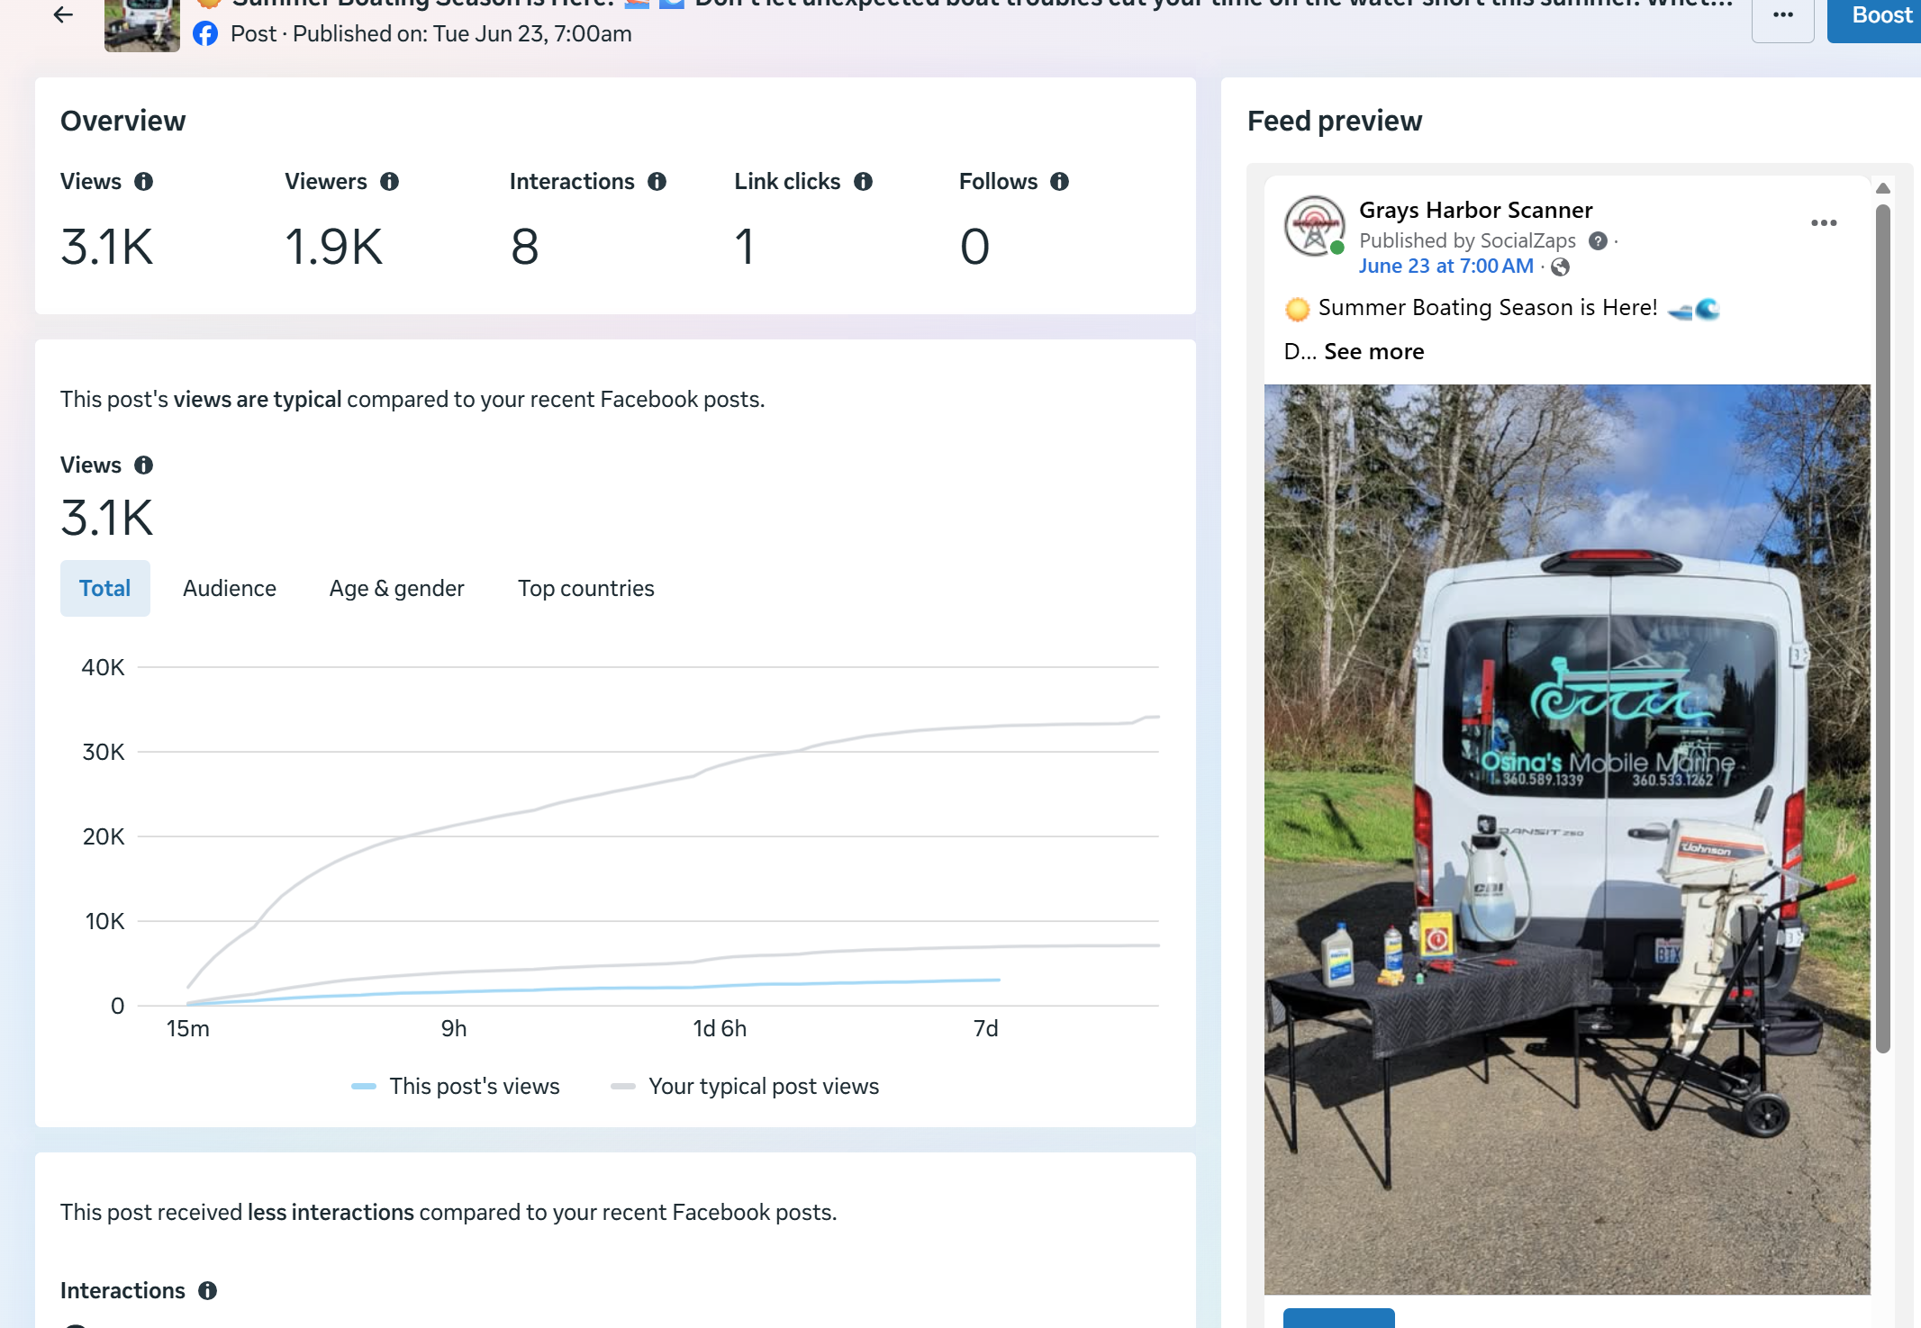
Task: Select the Total tab
Action: pos(105,588)
